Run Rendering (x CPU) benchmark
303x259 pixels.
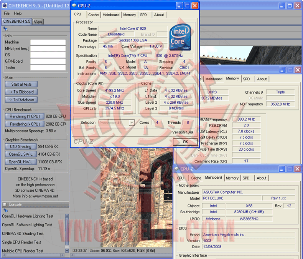coord(25,124)
